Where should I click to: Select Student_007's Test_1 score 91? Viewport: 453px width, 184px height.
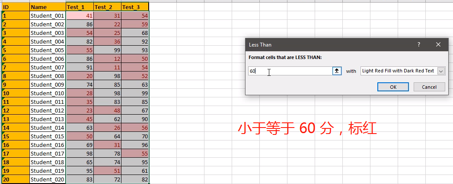tap(80, 67)
